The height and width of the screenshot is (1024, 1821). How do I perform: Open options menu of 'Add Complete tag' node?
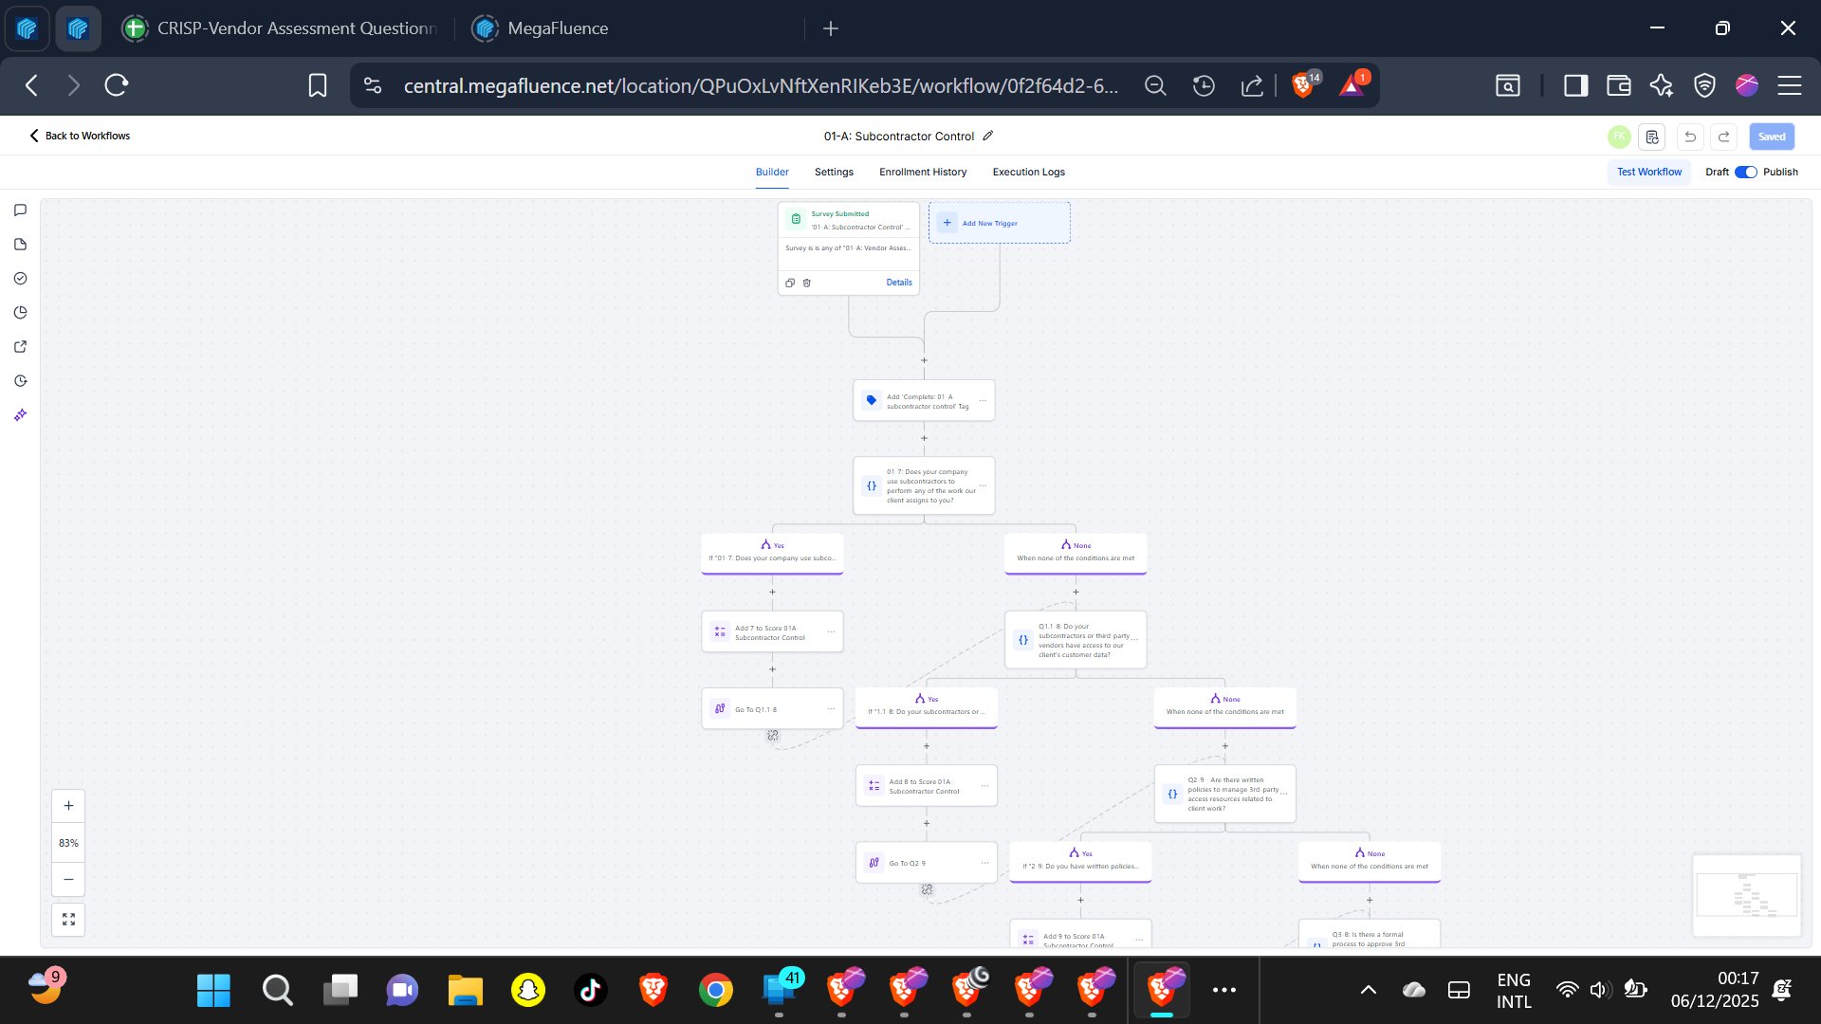click(x=983, y=401)
